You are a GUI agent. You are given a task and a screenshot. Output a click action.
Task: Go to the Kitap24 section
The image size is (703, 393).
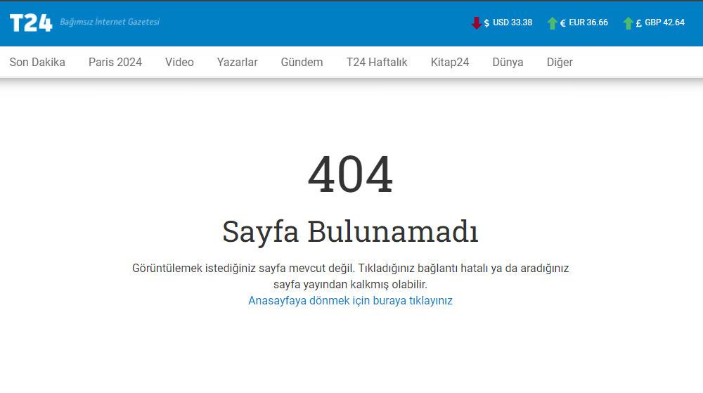click(450, 62)
